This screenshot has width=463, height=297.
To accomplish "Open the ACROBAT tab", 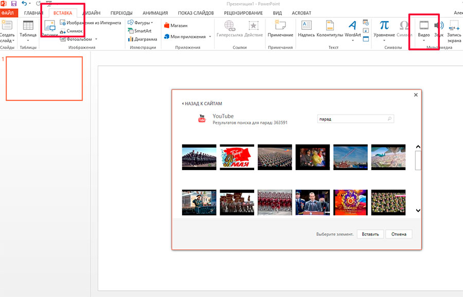I will point(301,13).
